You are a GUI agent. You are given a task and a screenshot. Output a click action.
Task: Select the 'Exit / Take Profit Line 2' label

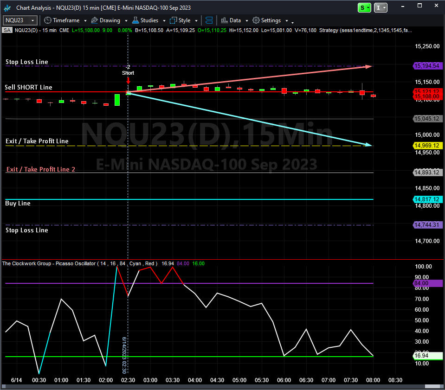(40, 169)
